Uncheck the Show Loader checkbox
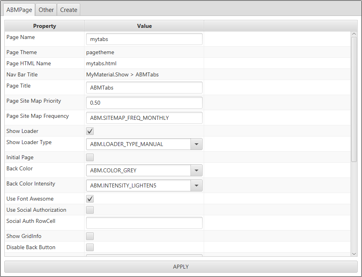This screenshot has height=277, width=362. tap(90, 131)
